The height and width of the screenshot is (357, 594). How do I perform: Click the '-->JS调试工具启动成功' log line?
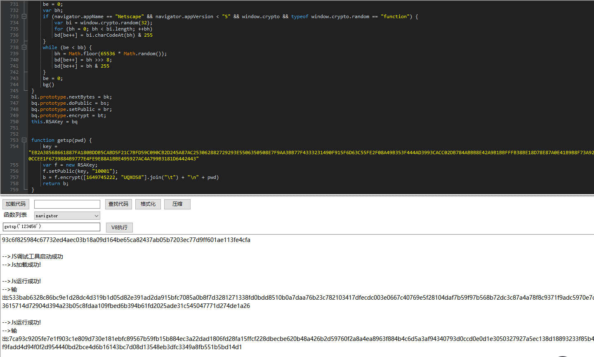[33, 256]
